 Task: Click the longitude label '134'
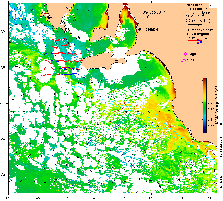(9, 198)
